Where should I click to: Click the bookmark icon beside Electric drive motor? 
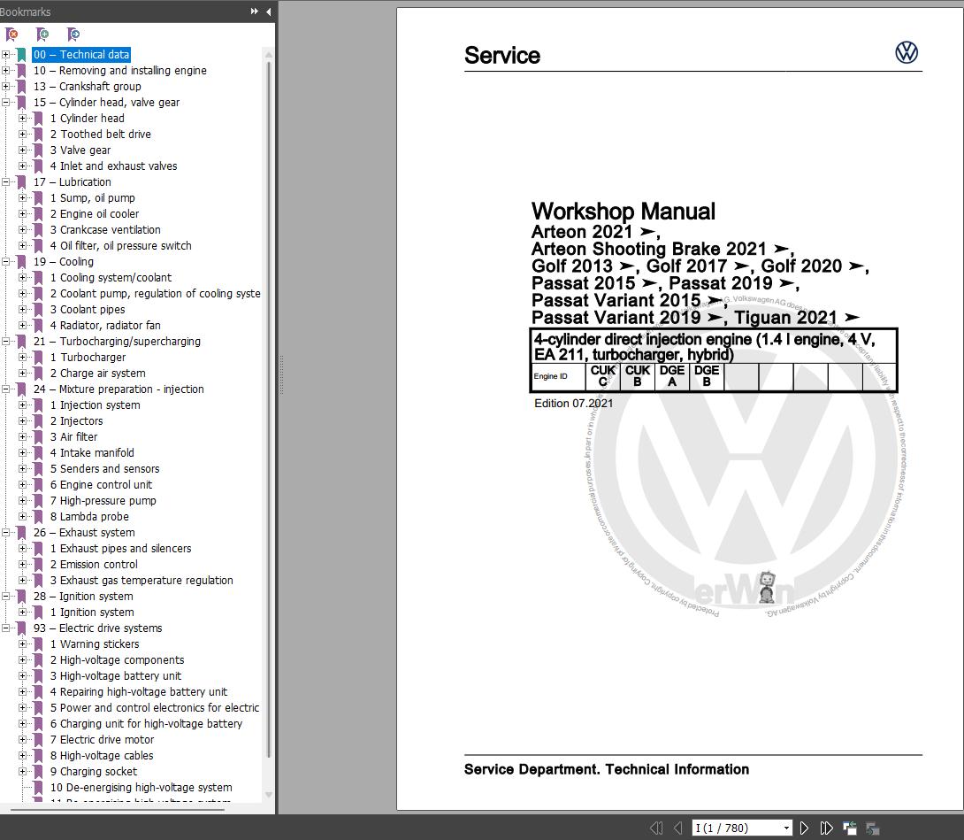pyautogui.click(x=38, y=740)
